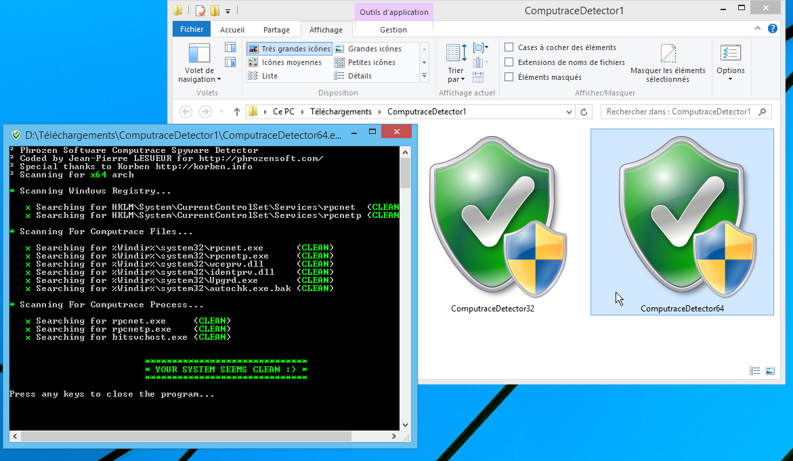Click the console vertical scrollbar down arrow

click(x=405, y=425)
